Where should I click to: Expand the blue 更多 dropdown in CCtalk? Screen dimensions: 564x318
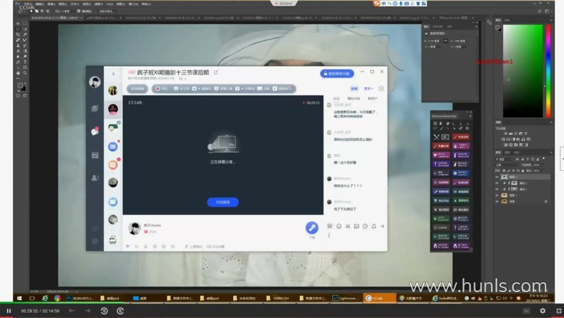[369, 89]
